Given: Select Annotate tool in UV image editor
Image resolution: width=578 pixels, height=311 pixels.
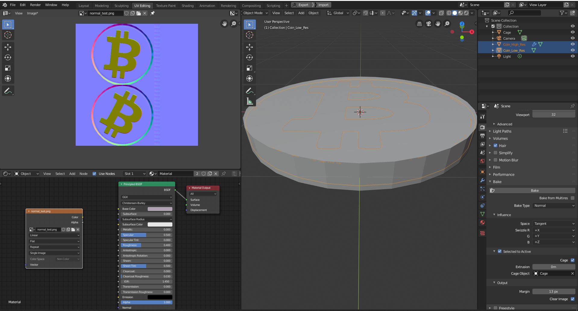Looking at the screenshot, I should (8, 90).
